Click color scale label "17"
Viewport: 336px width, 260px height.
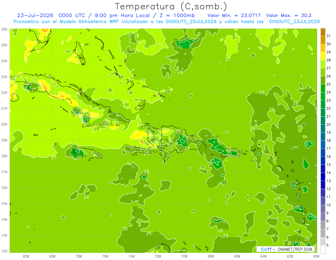tap(329, 148)
